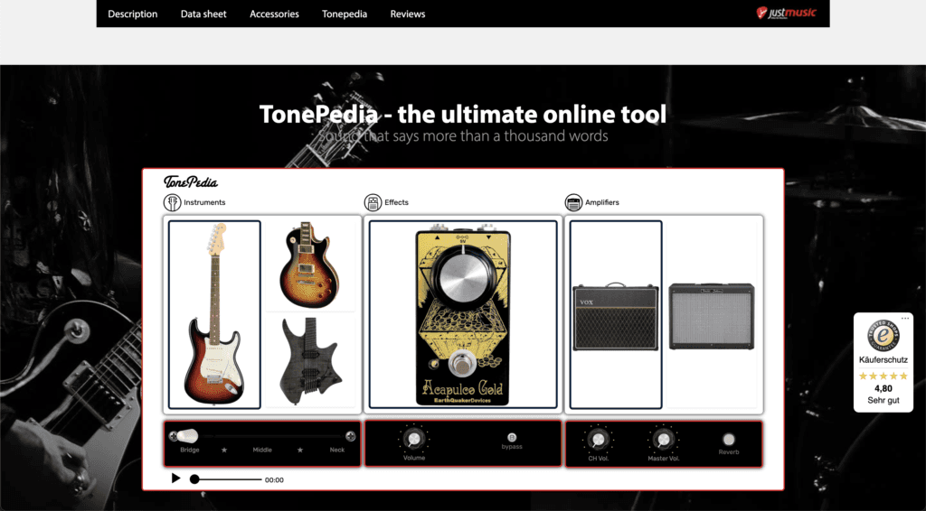Click the Effects pedal icon
The height and width of the screenshot is (511, 926).
click(373, 202)
